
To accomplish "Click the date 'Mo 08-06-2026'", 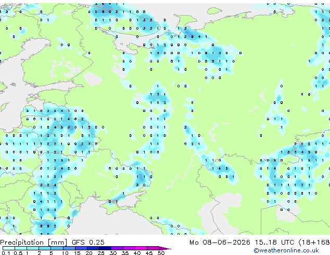I will (x=220, y=242).
